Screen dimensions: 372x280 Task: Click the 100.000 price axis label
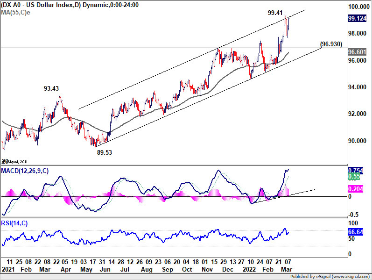(359, 7)
